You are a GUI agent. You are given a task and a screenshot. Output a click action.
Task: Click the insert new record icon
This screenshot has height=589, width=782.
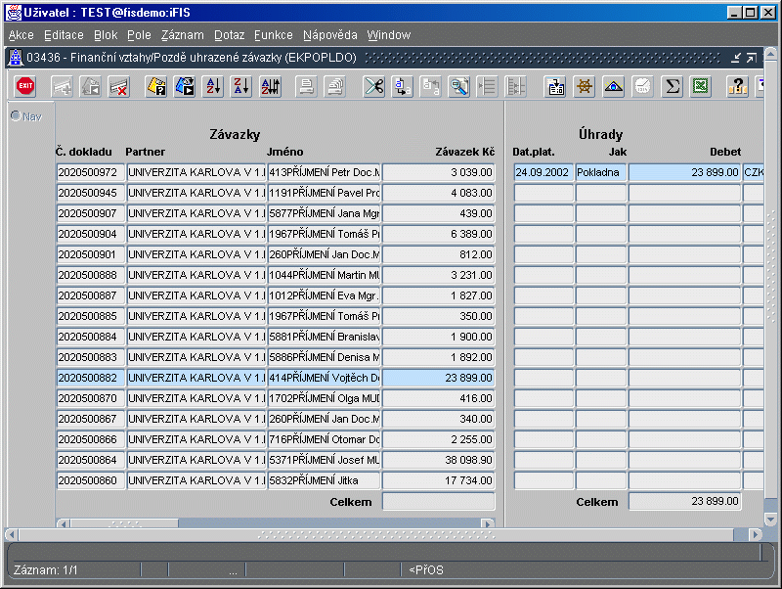click(63, 87)
